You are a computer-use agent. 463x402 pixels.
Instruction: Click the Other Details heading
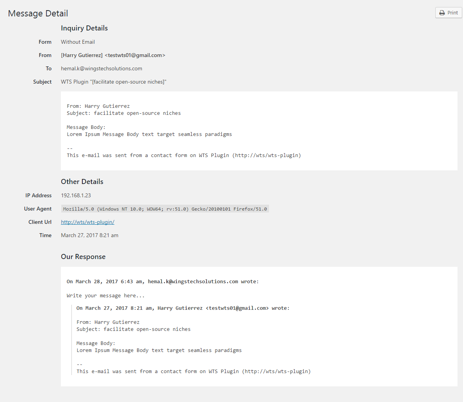click(82, 182)
